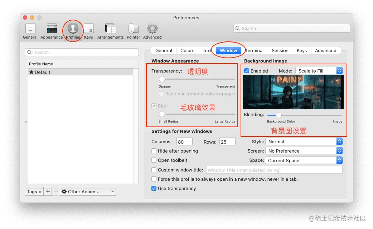Open the Arrangements preferences icon

[110, 29]
